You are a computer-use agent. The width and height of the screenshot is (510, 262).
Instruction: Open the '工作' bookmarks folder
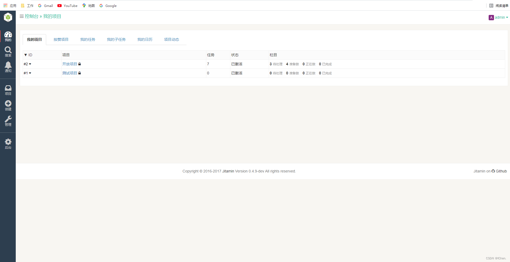pyautogui.click(x=27, y=6)
